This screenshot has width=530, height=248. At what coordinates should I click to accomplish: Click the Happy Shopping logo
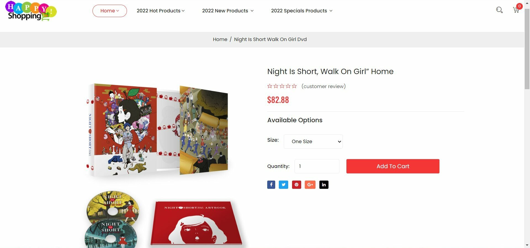[31, 11]
